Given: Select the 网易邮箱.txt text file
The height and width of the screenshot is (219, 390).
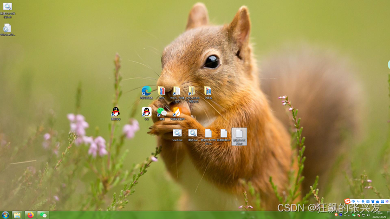Looking at the screenshot, I should pos(224,135).
